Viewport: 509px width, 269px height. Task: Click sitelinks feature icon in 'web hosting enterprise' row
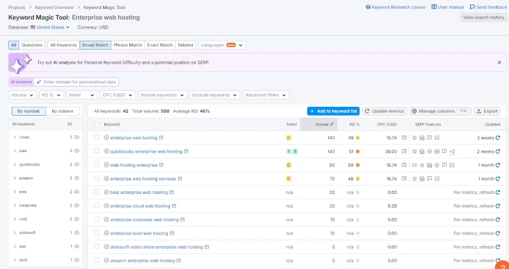coord(415,165)
